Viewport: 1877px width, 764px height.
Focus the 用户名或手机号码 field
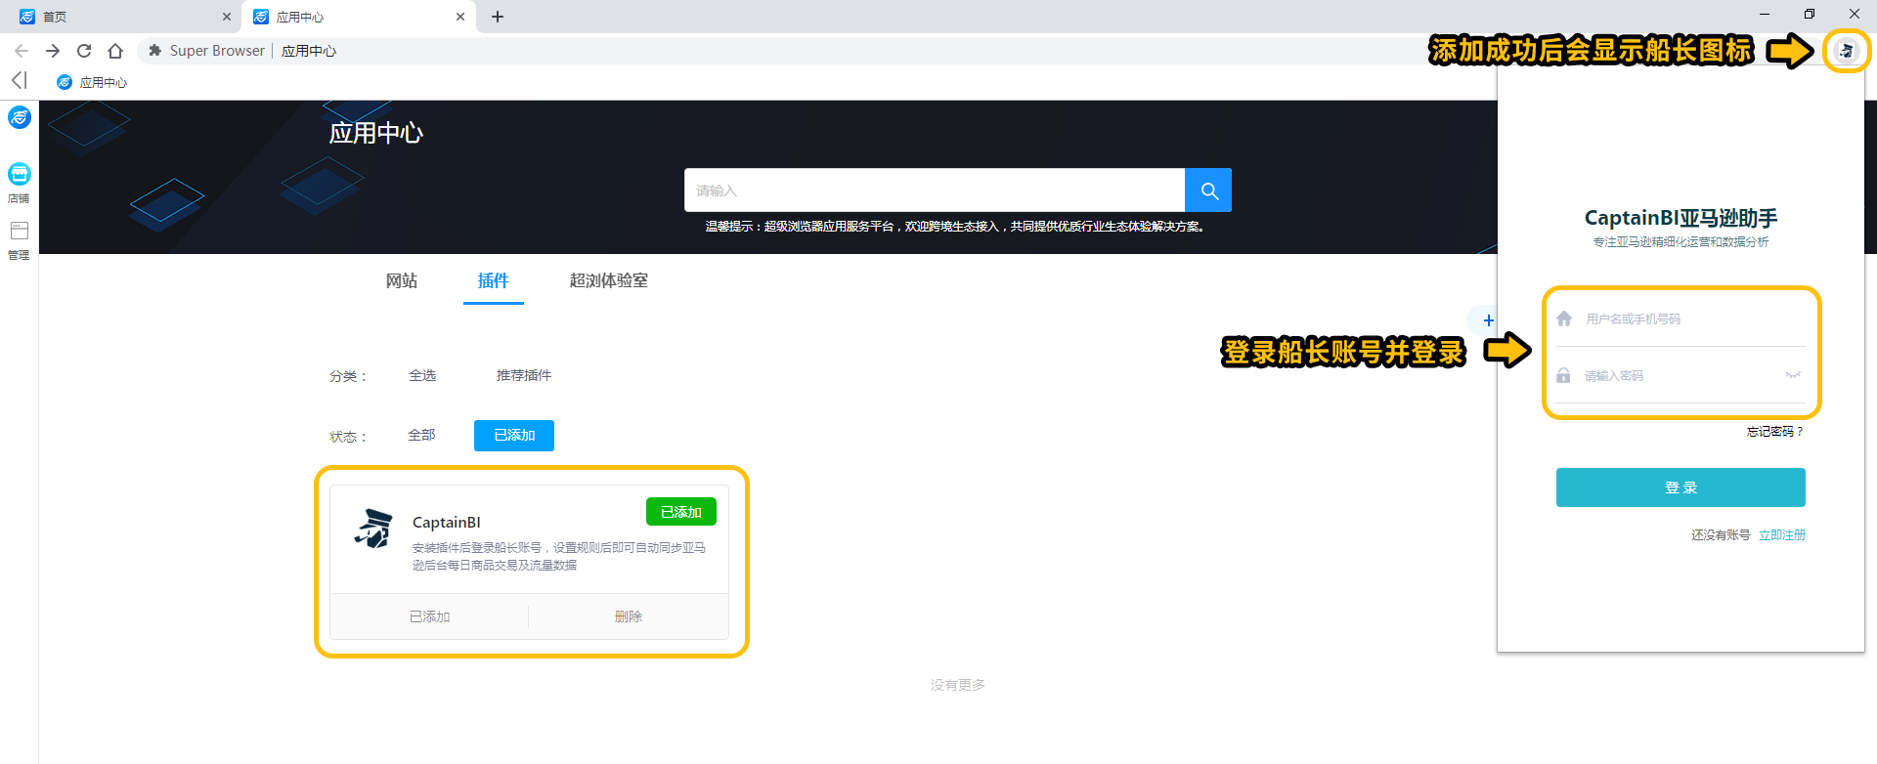[1681, 319]
